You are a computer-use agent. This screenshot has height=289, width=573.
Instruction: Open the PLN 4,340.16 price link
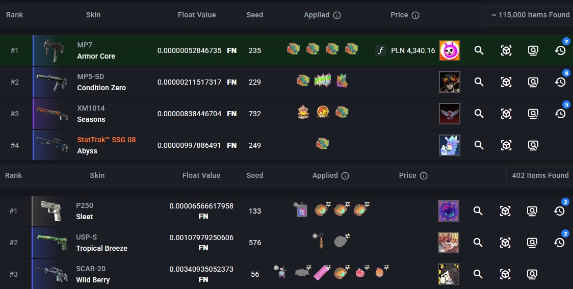[x=413, y=50]
